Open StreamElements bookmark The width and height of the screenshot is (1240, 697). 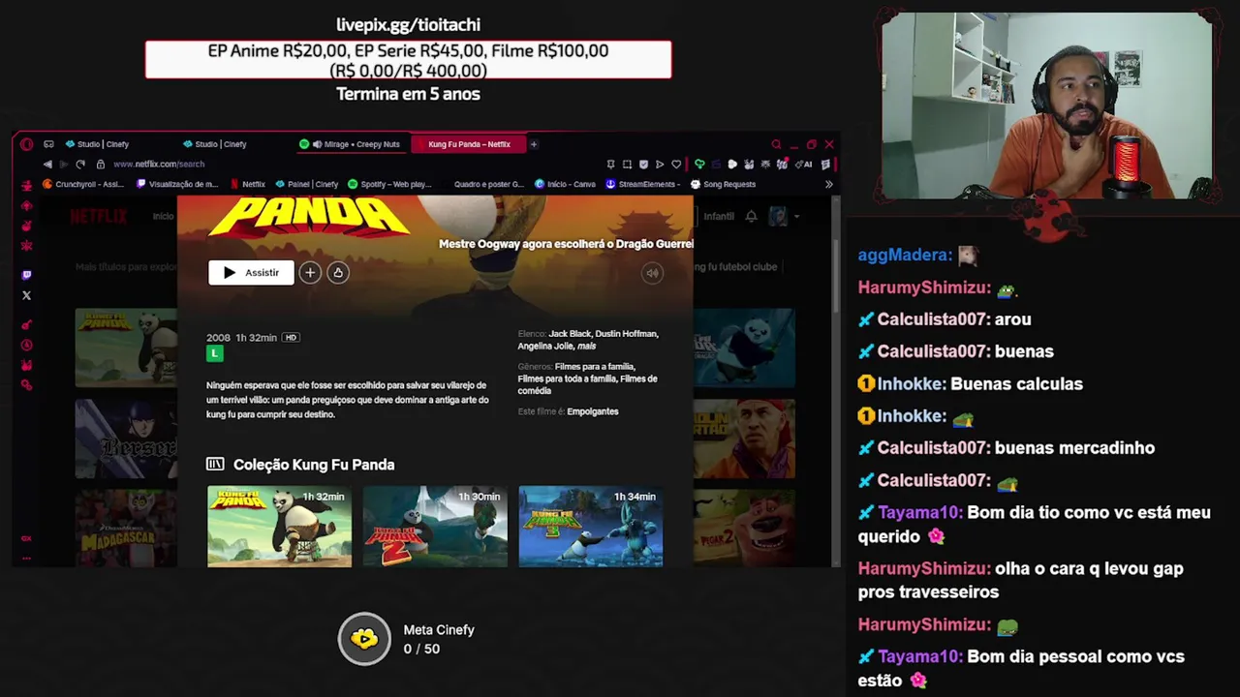coord(643,184)
